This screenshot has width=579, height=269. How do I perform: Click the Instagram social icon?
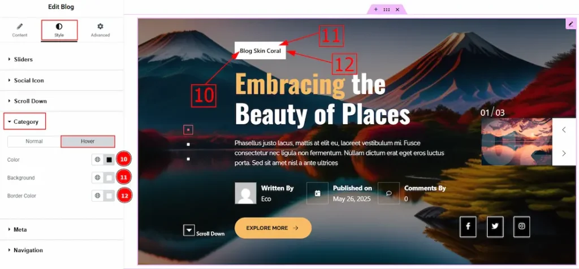522,226
